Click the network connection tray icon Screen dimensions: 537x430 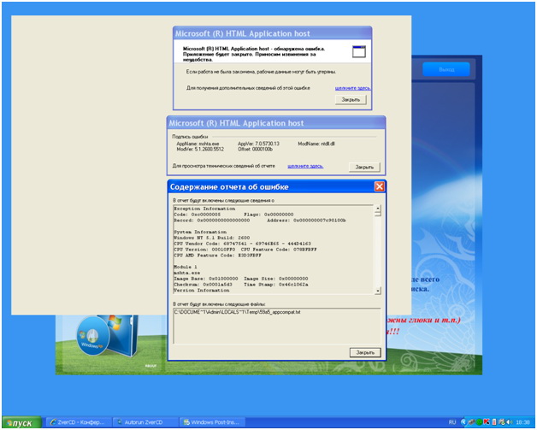pyautogui.click(x=472, y=422)
